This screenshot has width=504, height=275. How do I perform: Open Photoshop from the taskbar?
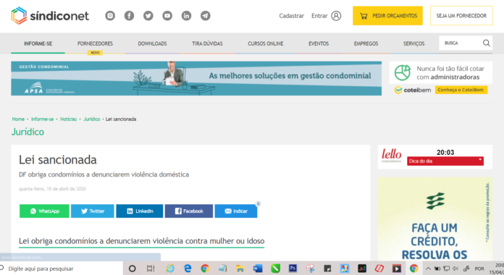click(x=293, y=268)
